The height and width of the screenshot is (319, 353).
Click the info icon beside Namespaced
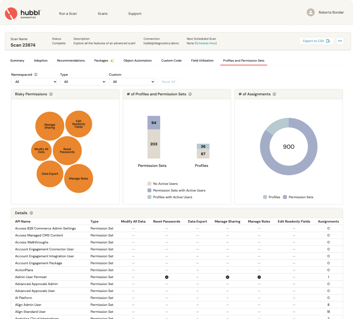[x=36, y=75]
